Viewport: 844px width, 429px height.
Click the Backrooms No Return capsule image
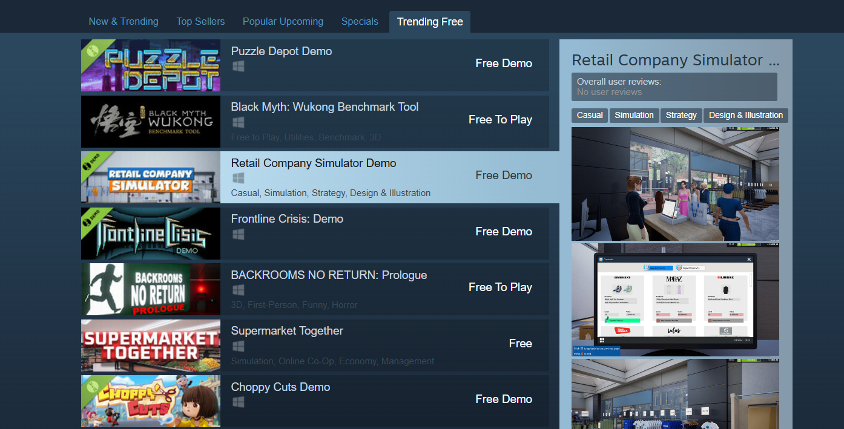click(151, 289)
